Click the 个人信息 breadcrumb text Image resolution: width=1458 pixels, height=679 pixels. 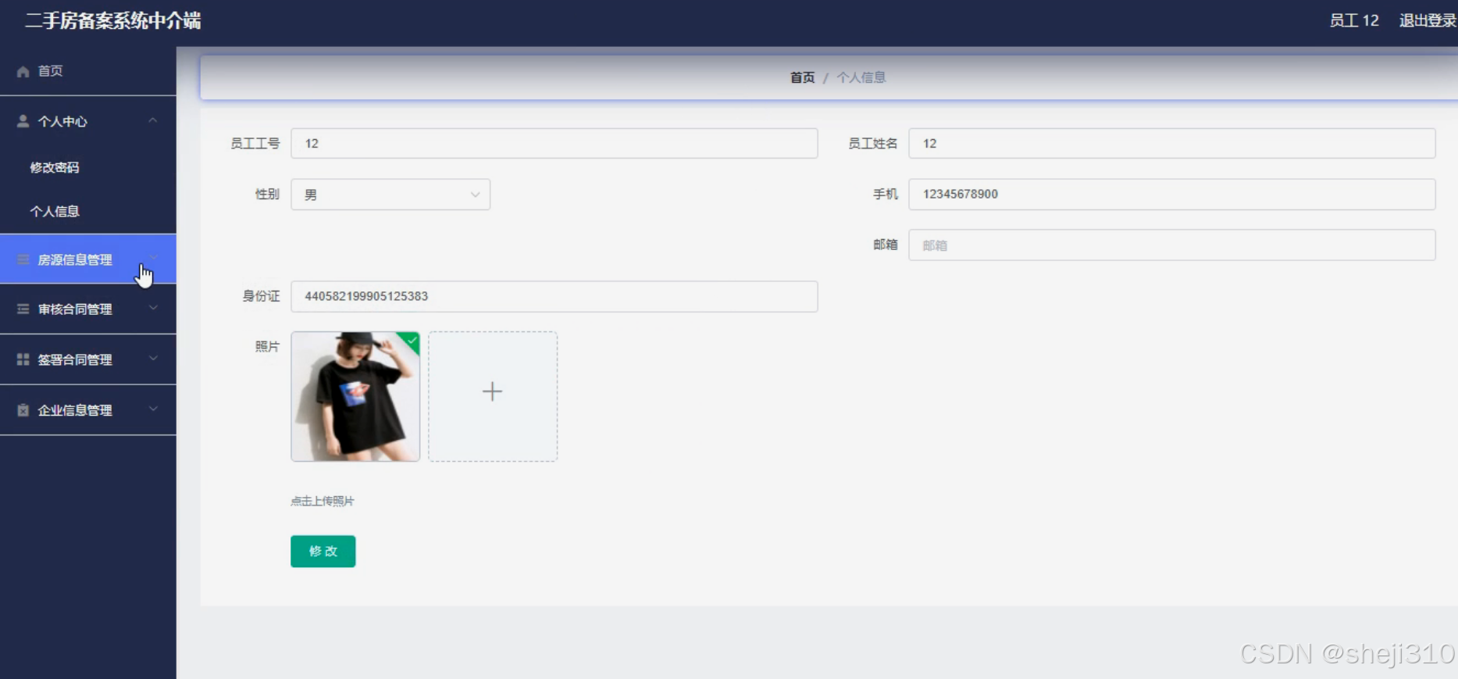coord(861,77)
